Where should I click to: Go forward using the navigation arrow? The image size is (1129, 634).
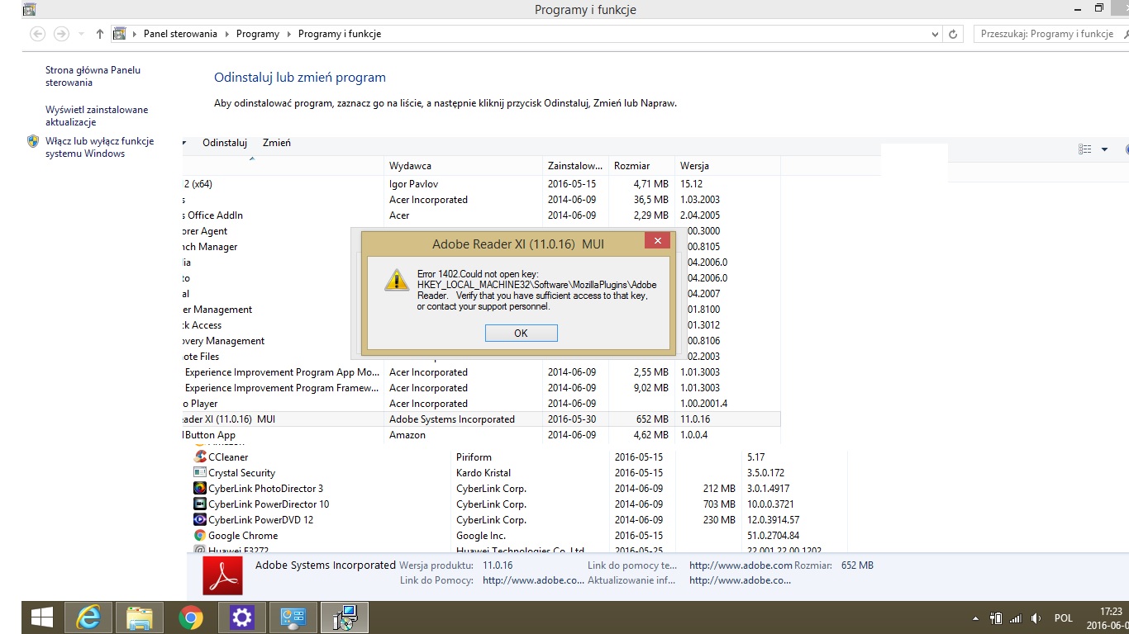click(61, 34)
